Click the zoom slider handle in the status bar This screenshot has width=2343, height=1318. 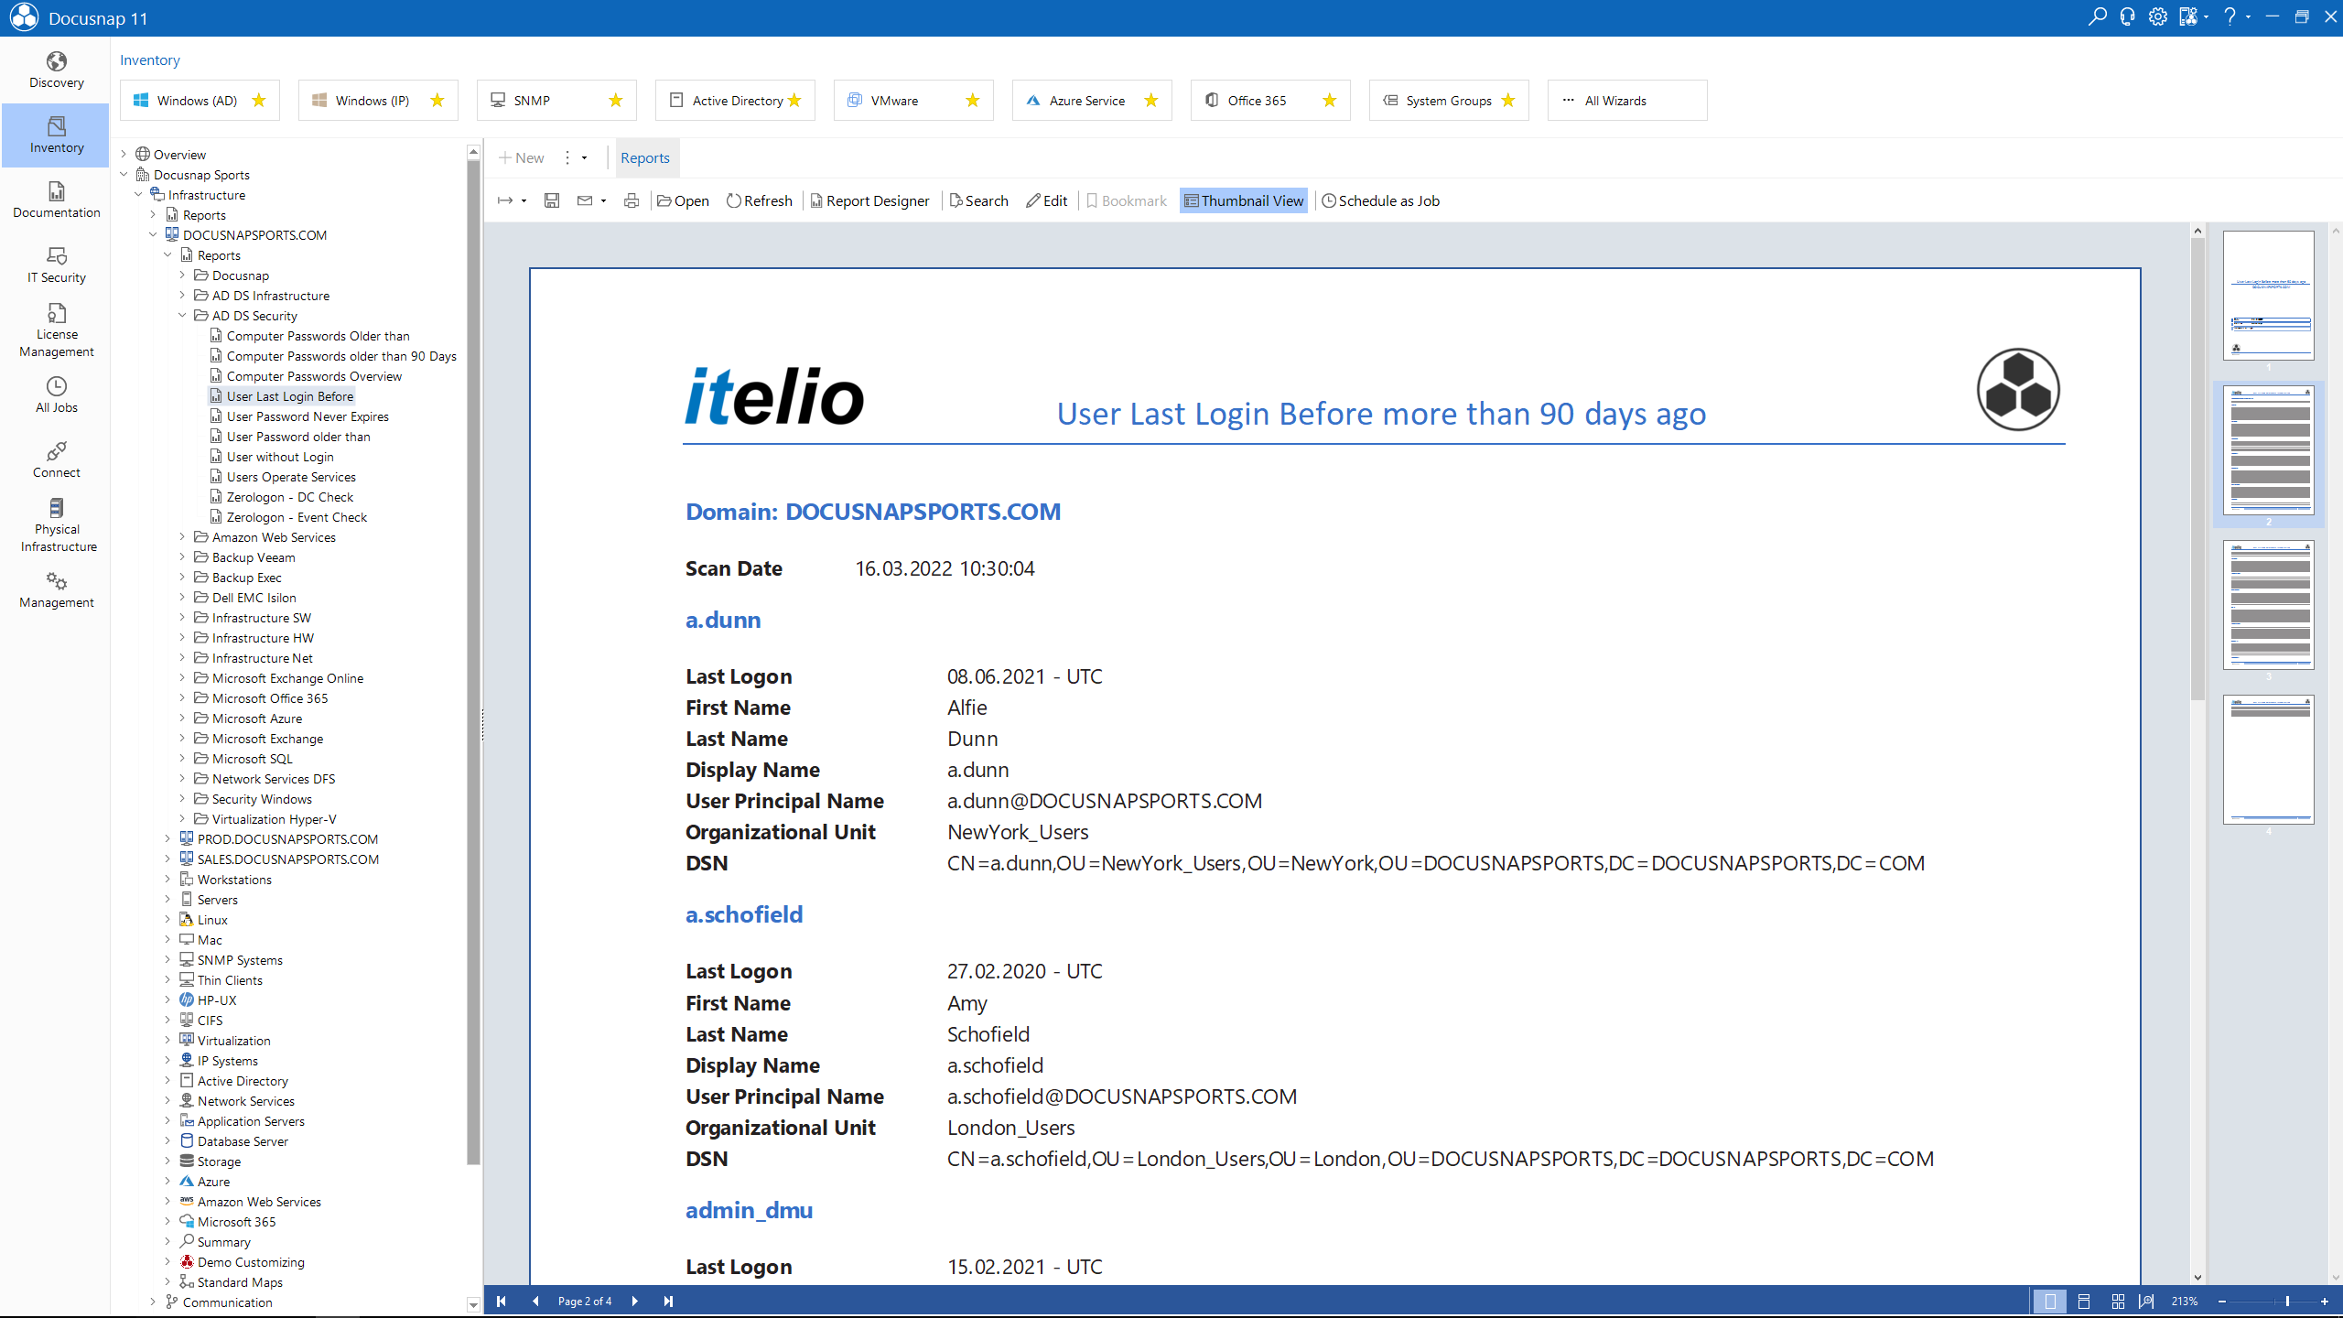coord(2287,1301)
